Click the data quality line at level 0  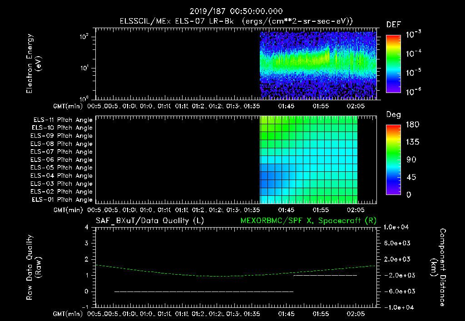204,292
